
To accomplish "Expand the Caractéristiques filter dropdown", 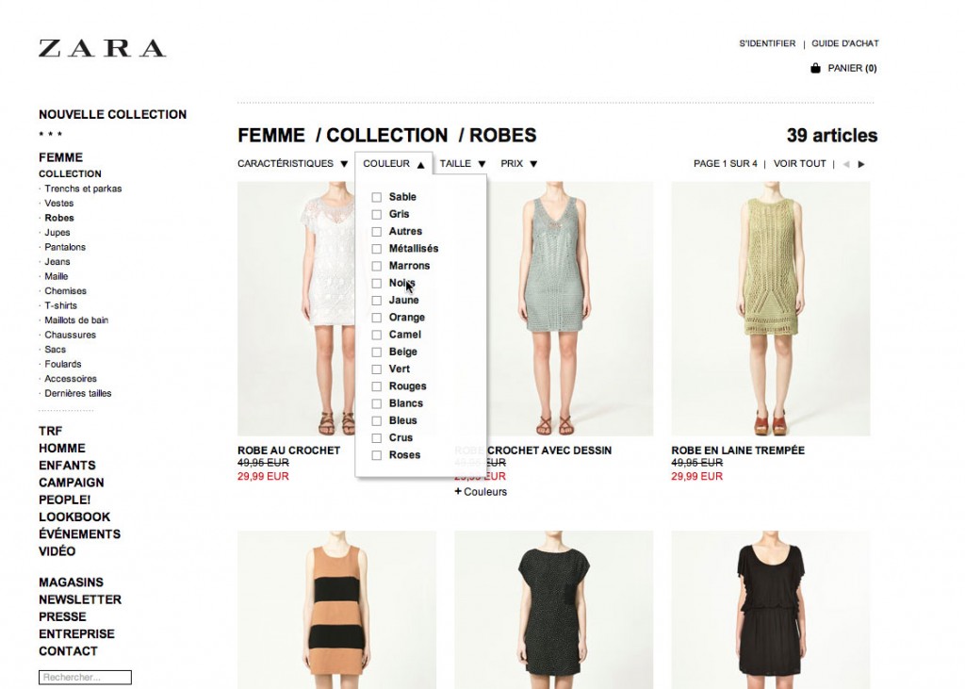I will click(294, 164).
